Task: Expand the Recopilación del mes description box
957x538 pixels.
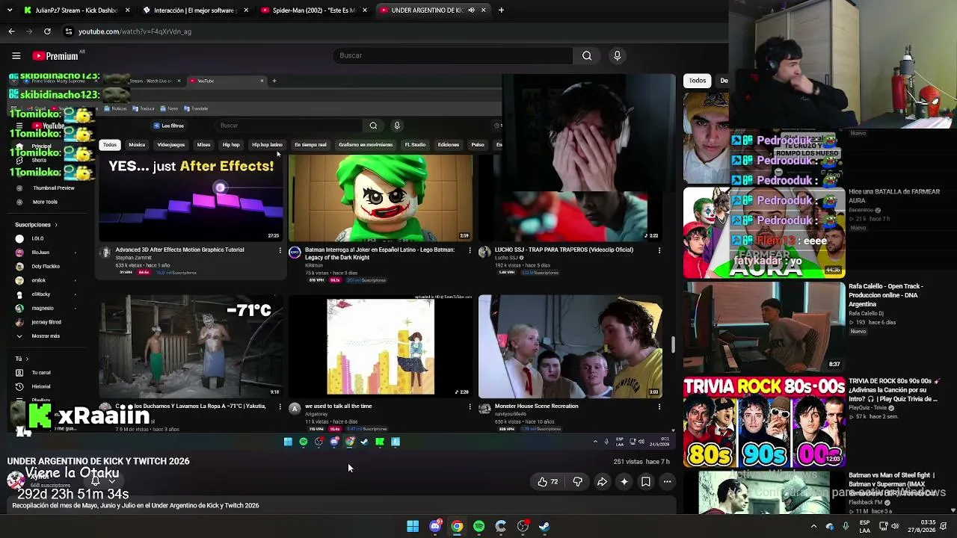Action: 341,507
